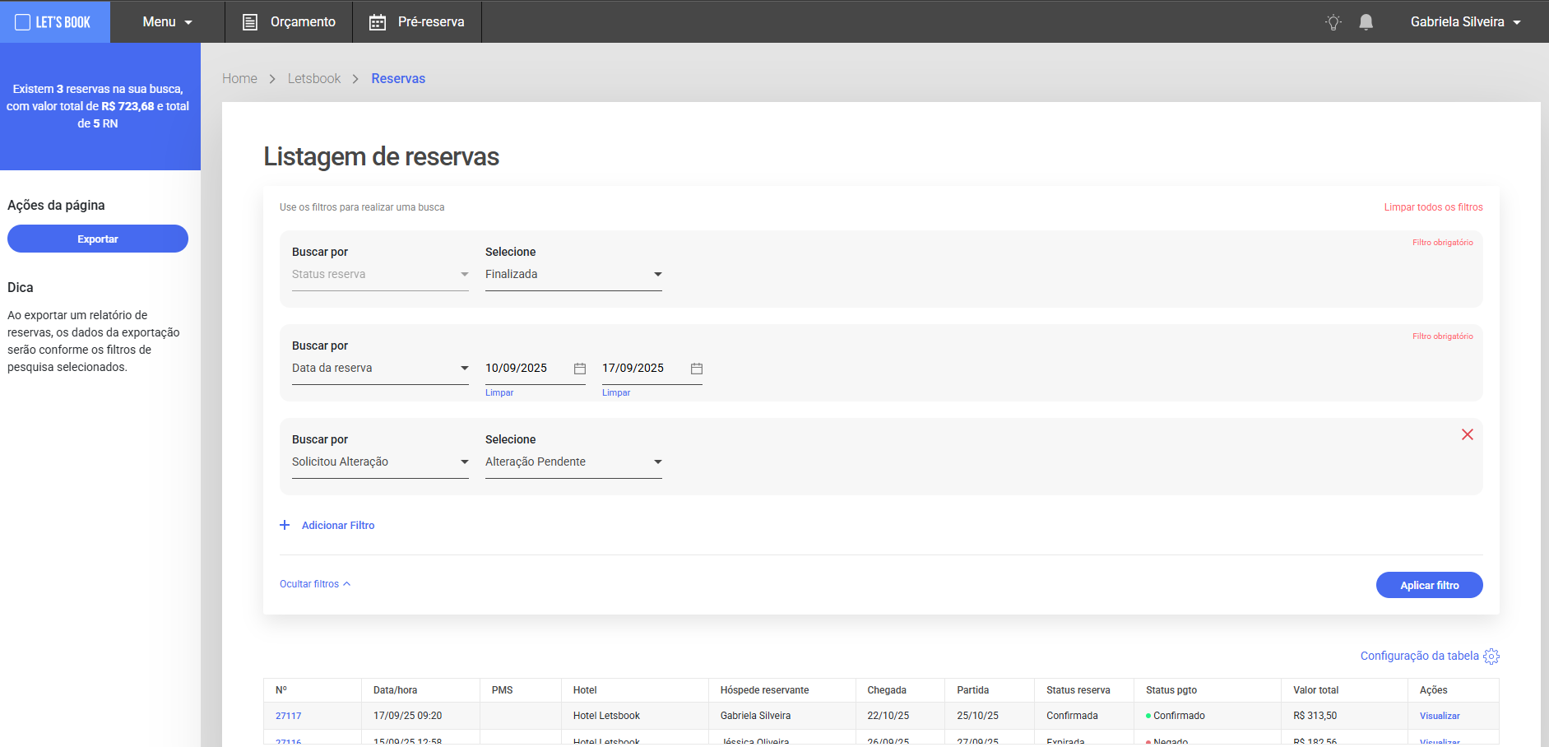Clear the start date with Limpar
This screenshot has height=747, width=1549.
(499, 392)
